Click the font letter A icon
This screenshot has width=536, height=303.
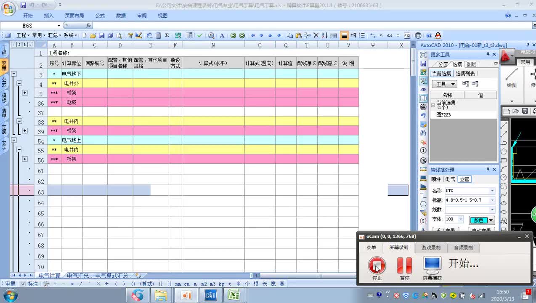pos(222,36)
